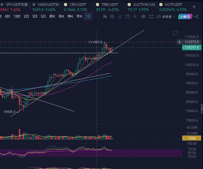The width and height of the screenshot is (203, 169).
Task: Expand chart pane with maximize icon
Action: (x=175, y=33)
